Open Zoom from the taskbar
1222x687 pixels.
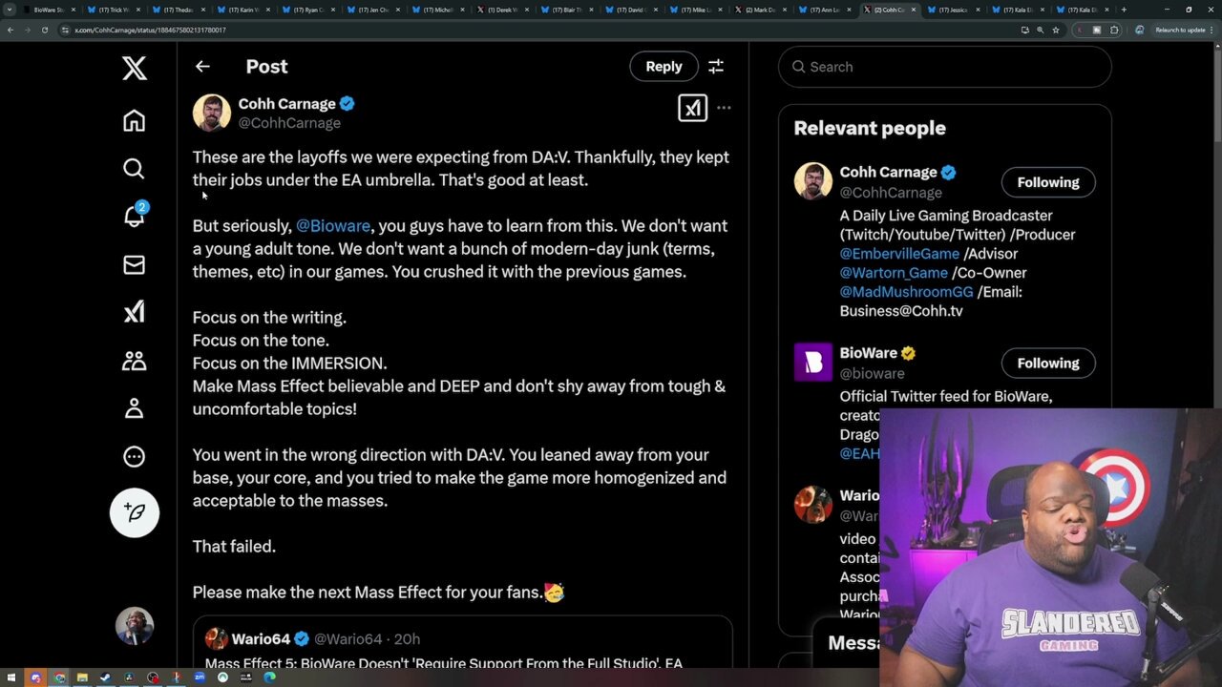click(200, 677)
